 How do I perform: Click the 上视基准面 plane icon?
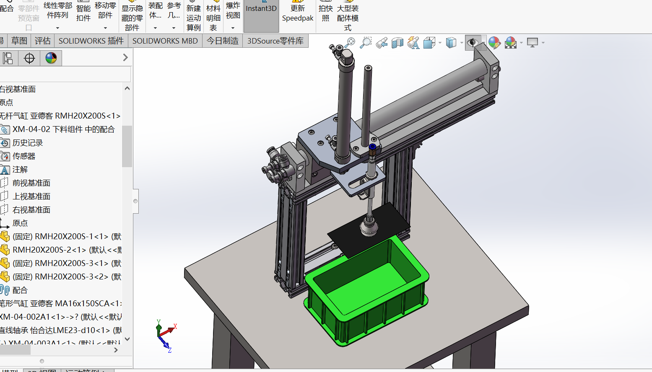(x=5, y=196)
